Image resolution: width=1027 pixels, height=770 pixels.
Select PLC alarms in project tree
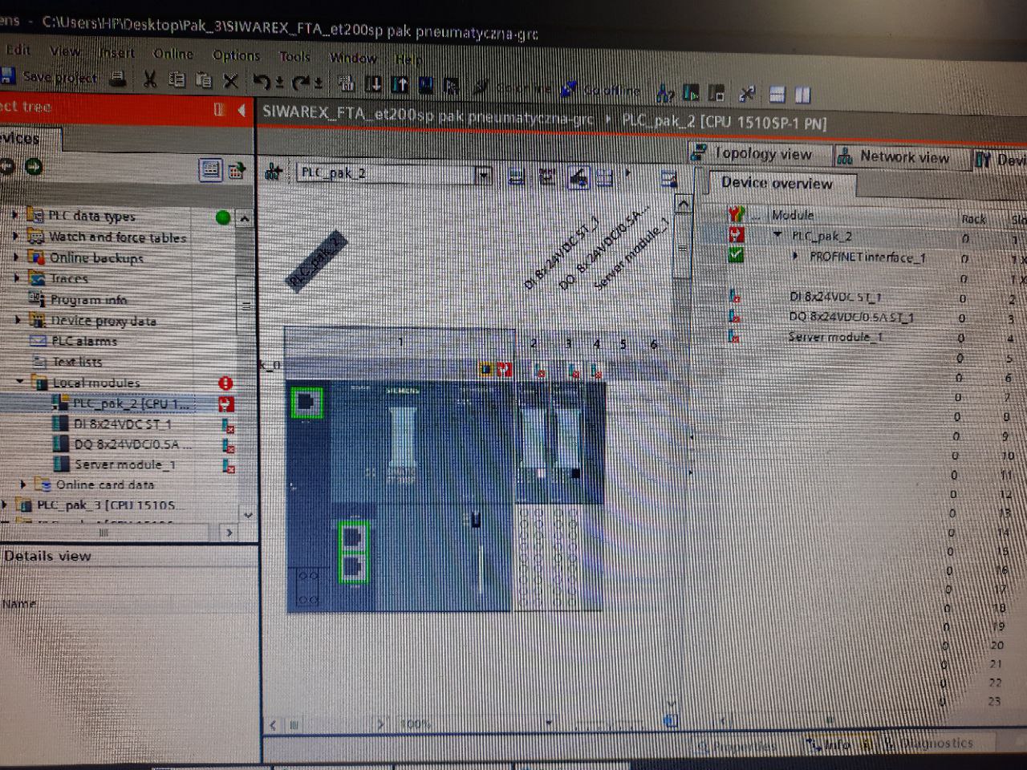click(x=84, y=341)
